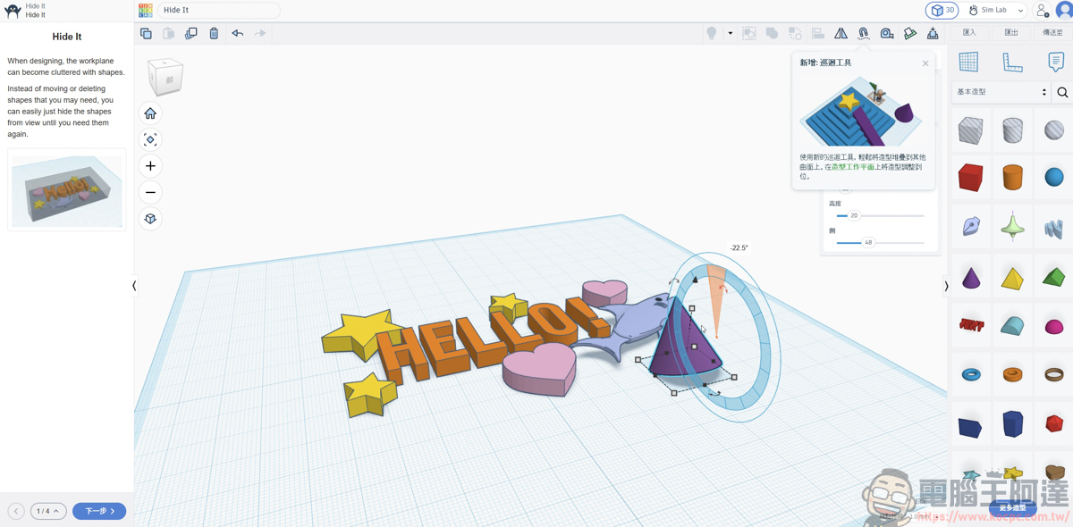
Task: Select the blue Sphere shape
Action: pyautogui.click(x=1054, y=177)
